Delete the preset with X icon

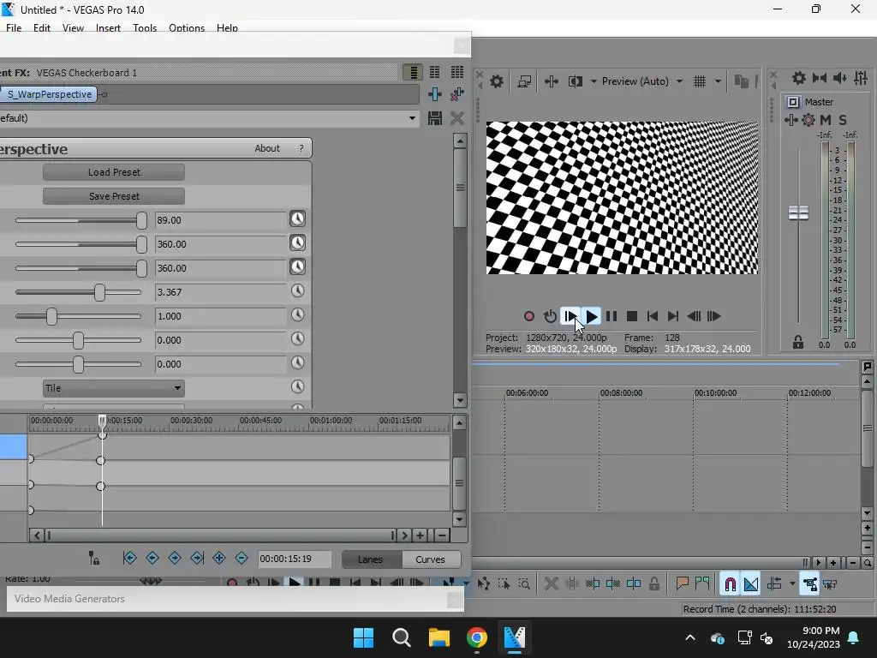[x=457, y=118]
